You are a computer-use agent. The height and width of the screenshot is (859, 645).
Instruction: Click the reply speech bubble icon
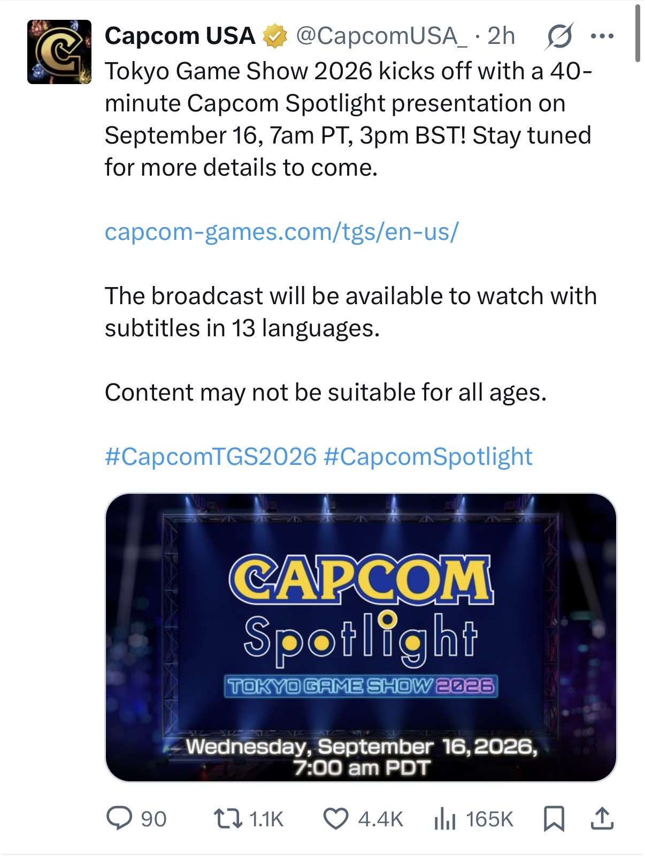pos(119,819)
